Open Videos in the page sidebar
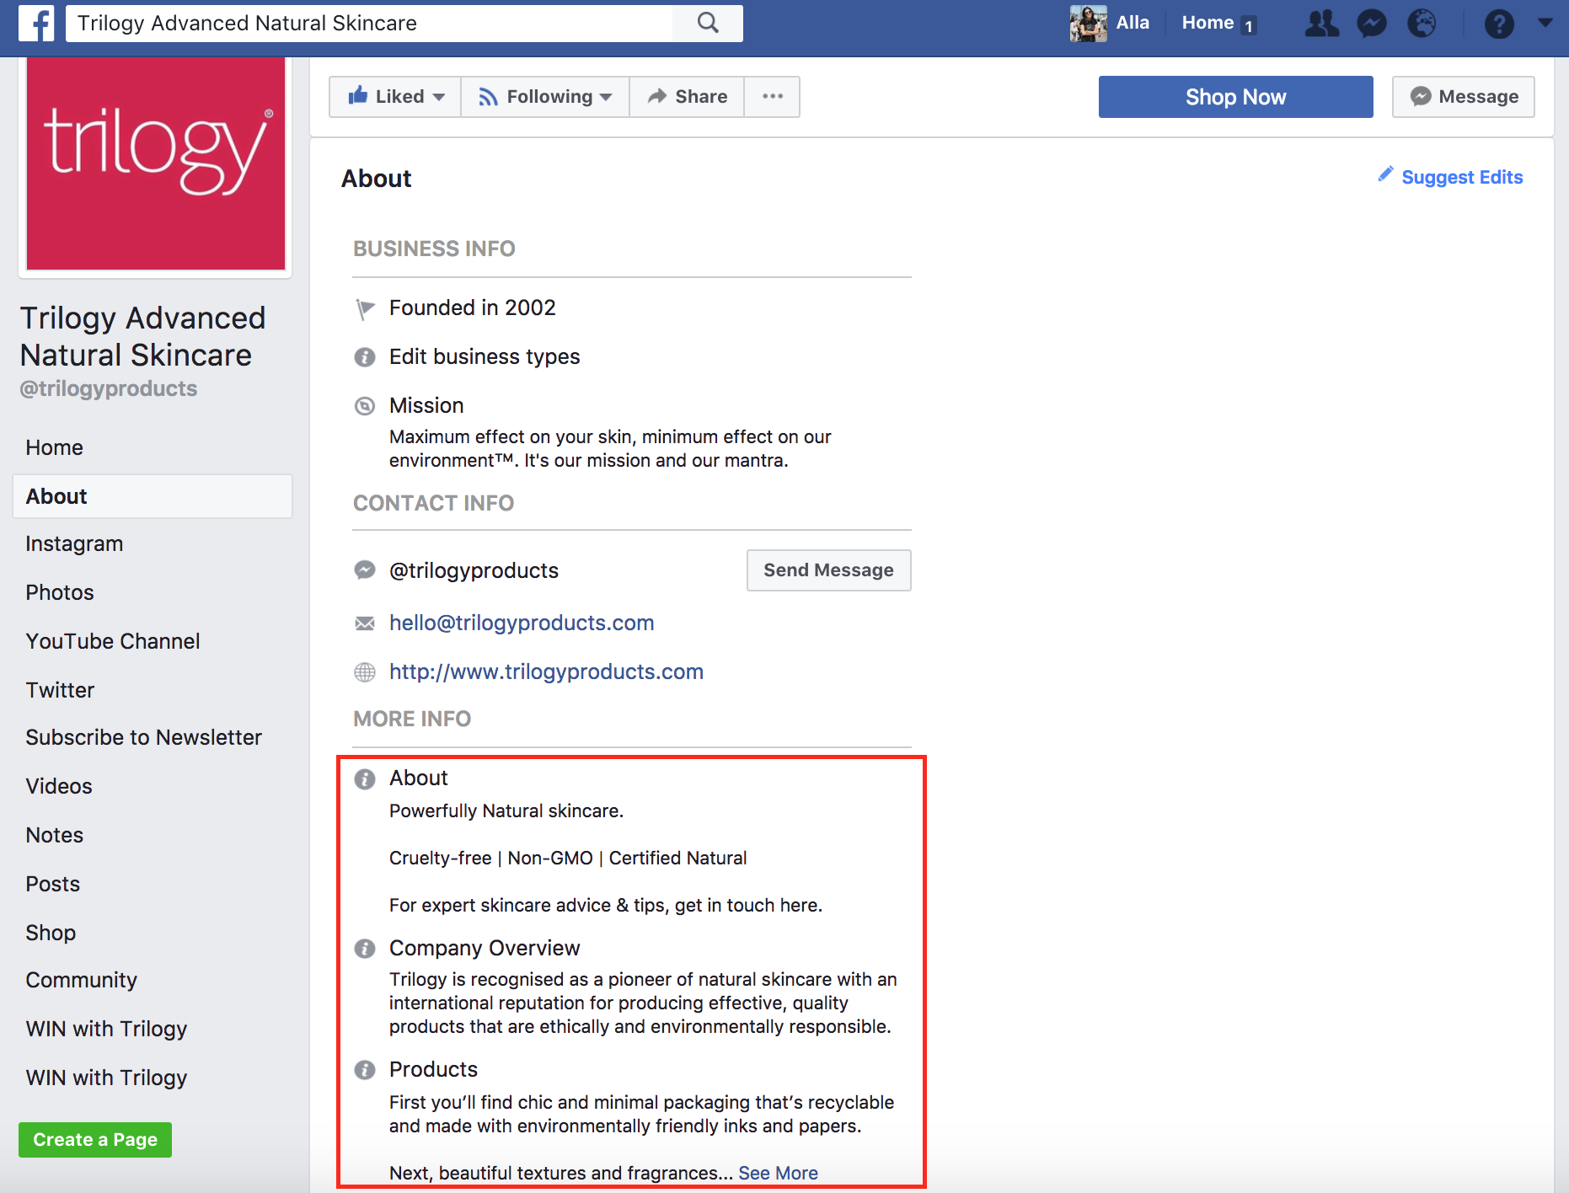1569x1193 pixels. pos(59,786)
